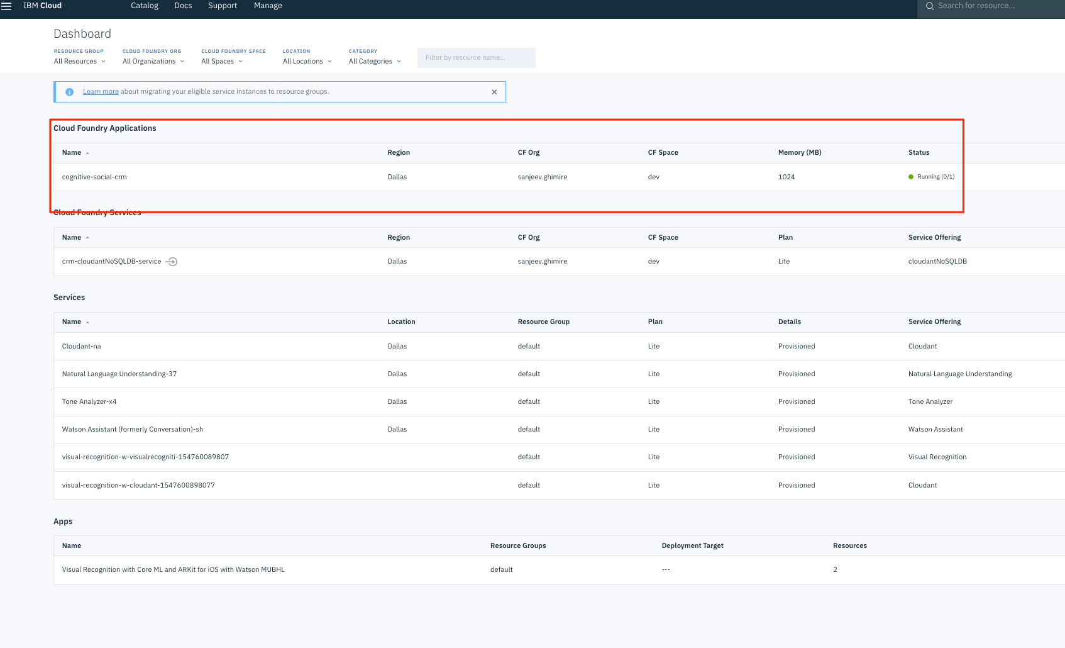Dismiss the migration info banner
Viewport: 1065px width, 648px height.
coord(494,92)
